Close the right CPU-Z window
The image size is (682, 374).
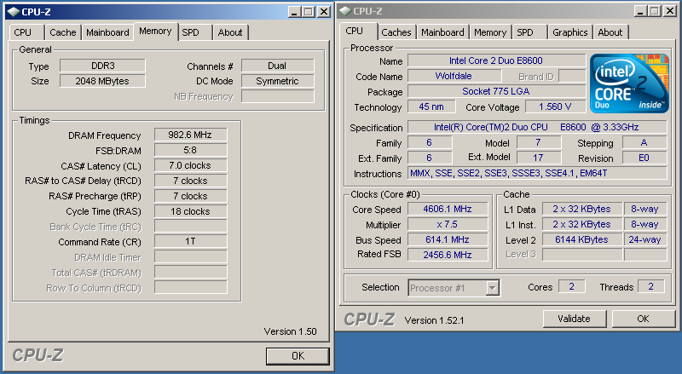click(x=669, y=11)
